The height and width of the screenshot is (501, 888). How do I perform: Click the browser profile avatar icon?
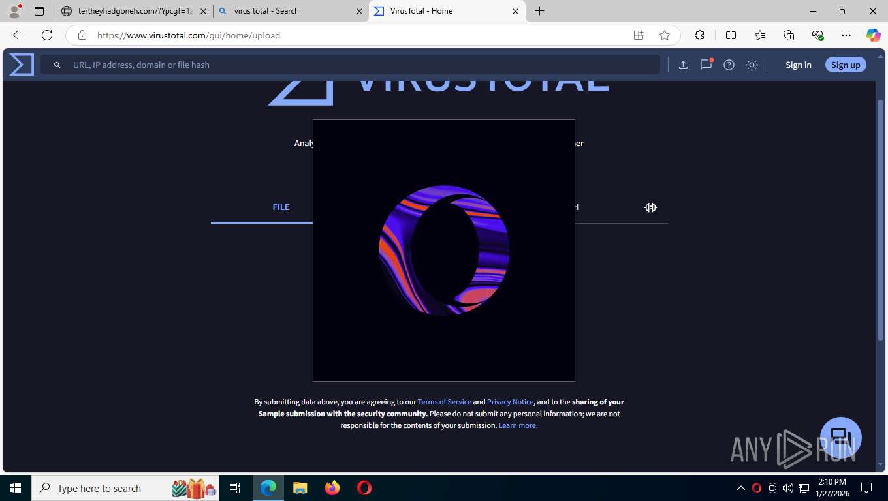(x=14, y=11)
